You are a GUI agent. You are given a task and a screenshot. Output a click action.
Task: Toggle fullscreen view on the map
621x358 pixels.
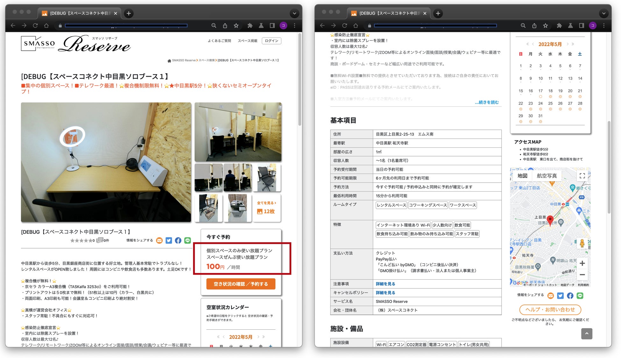coord(582,176)
